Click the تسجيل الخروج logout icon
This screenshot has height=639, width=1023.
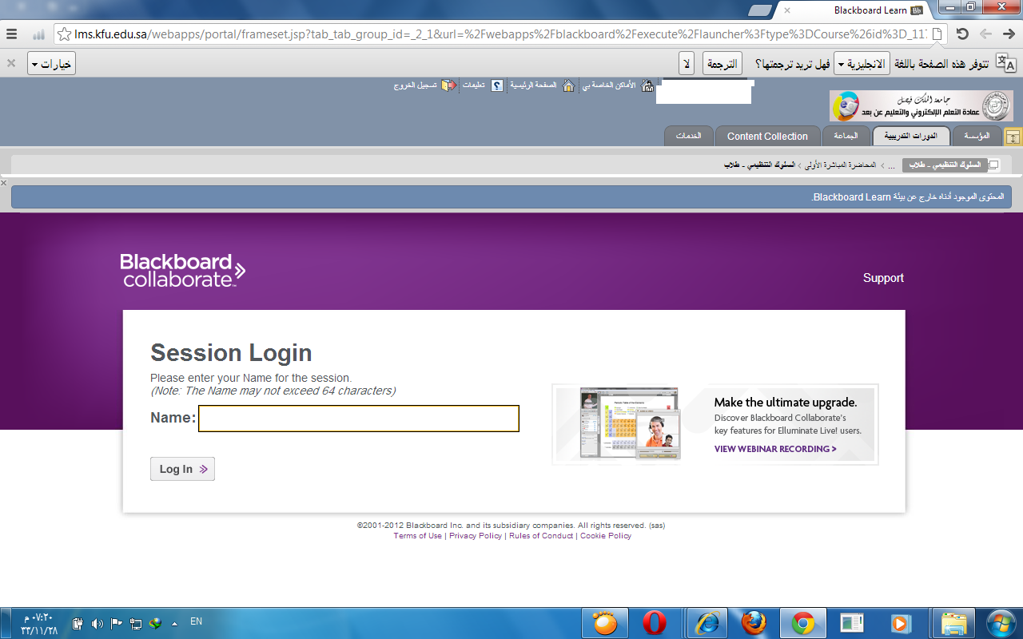tap(449, 85)
